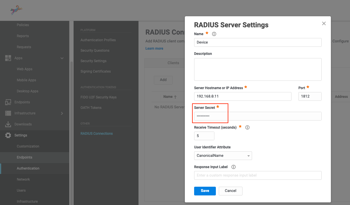Switch to the Clients tab
The image size is (350, 205).
[173, 63]
